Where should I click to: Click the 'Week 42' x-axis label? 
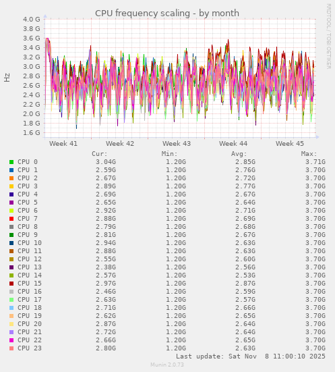tap(120, 144)
